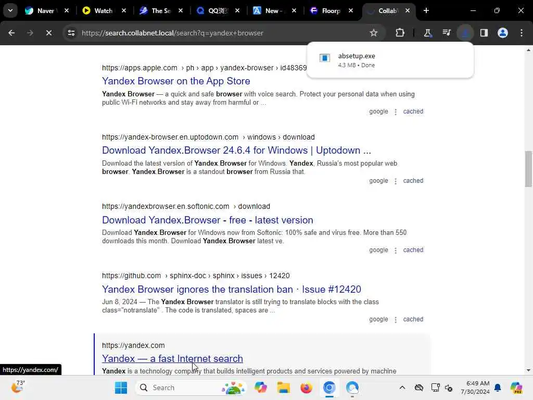
Task: Open File Explorer from the taskbar
Action: [284, 387]
